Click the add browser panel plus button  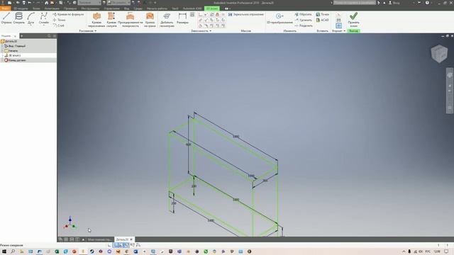coord(22,36)
